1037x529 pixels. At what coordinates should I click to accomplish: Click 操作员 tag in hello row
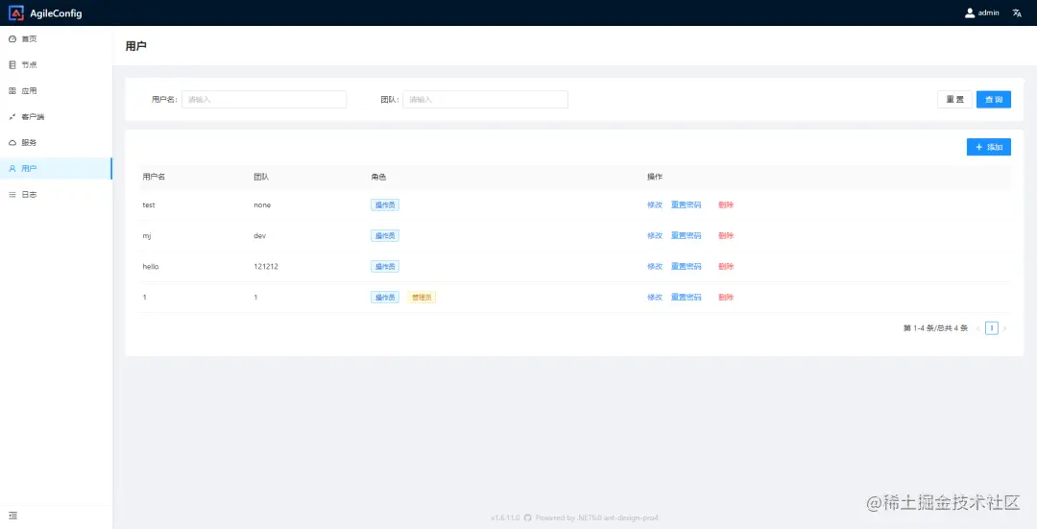pyautogui.click(x=385, y=267)
